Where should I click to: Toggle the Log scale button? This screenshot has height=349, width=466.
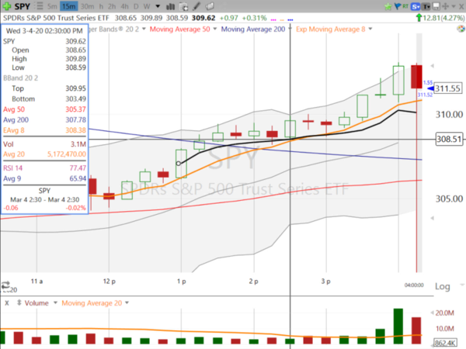point(443,286)
